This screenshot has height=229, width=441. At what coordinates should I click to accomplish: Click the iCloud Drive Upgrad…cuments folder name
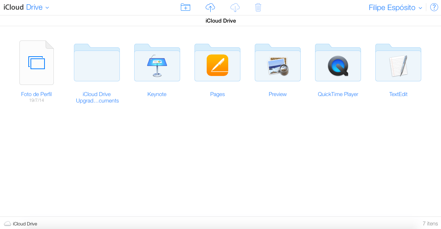[97, 97]
